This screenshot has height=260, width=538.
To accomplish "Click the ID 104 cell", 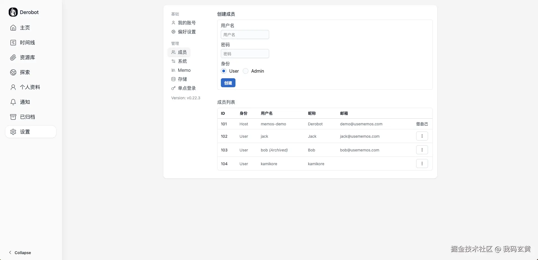I will click(x=224, y=164).
